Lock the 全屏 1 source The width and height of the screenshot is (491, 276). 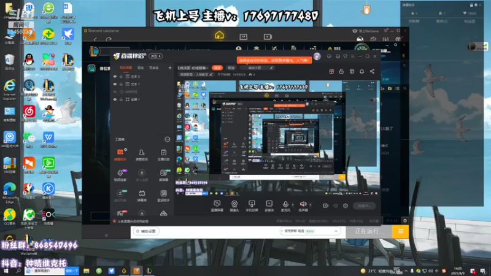click(x=121, y=99)
